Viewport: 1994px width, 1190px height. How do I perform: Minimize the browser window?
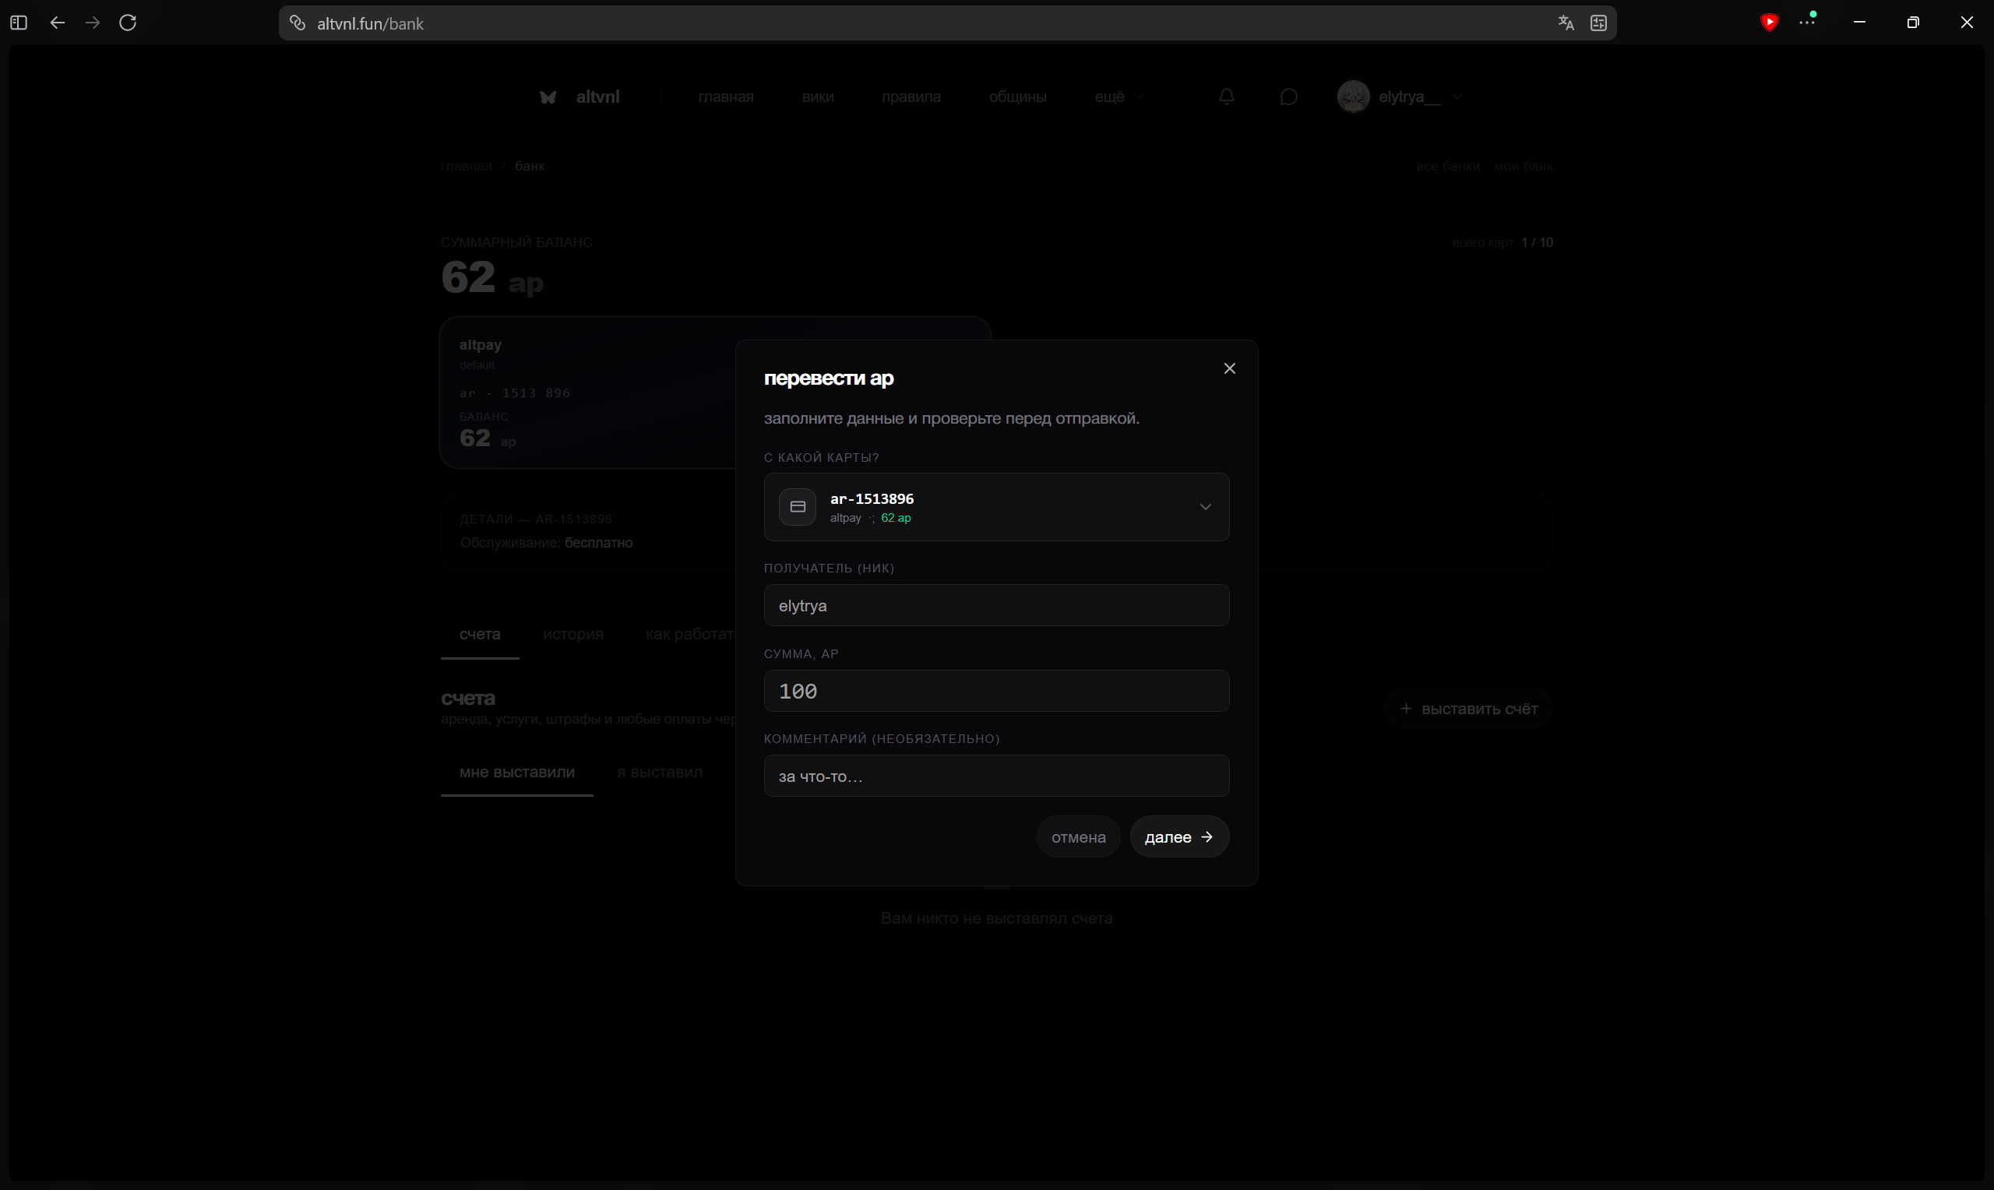(x=1859, y=23)
